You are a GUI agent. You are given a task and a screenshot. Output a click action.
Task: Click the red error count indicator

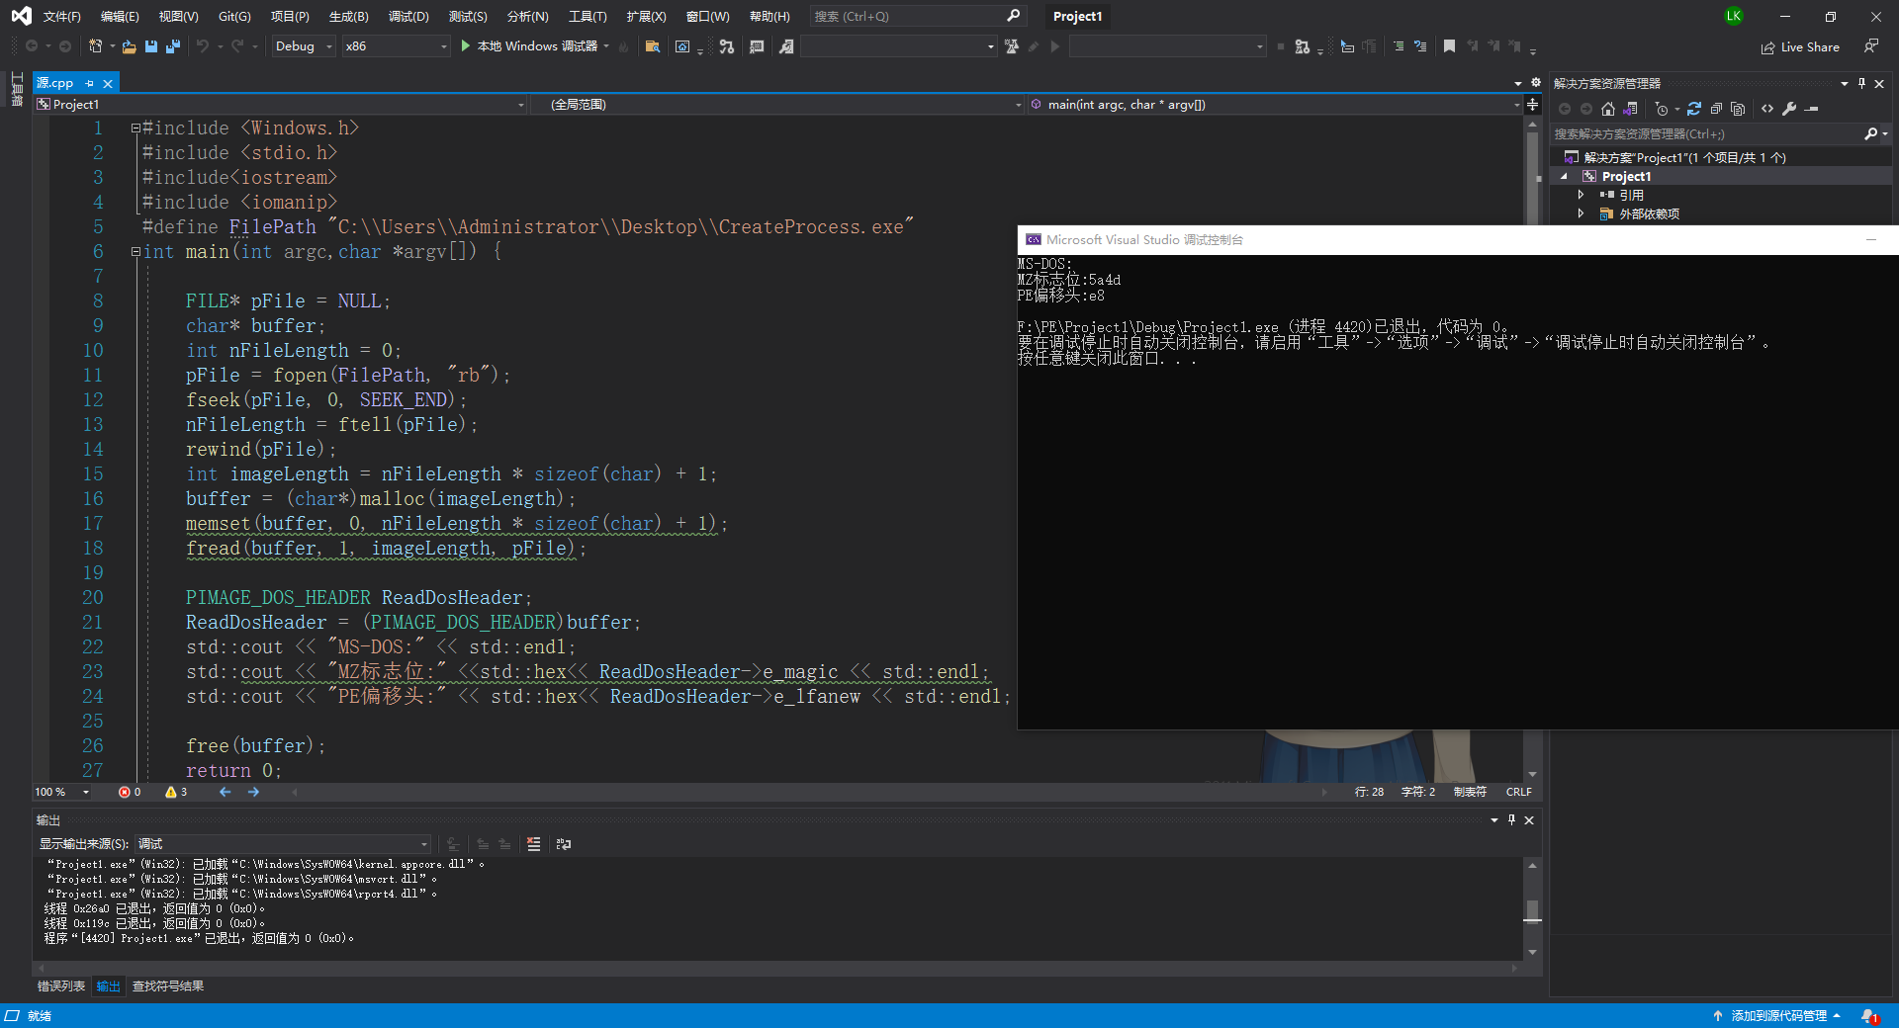click(130, 792)
